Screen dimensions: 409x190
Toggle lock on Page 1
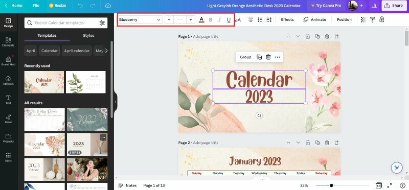[x=308, y=36]
